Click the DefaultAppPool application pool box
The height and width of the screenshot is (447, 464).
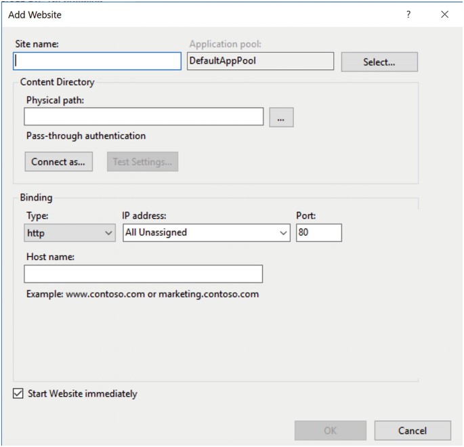[260, 61]
